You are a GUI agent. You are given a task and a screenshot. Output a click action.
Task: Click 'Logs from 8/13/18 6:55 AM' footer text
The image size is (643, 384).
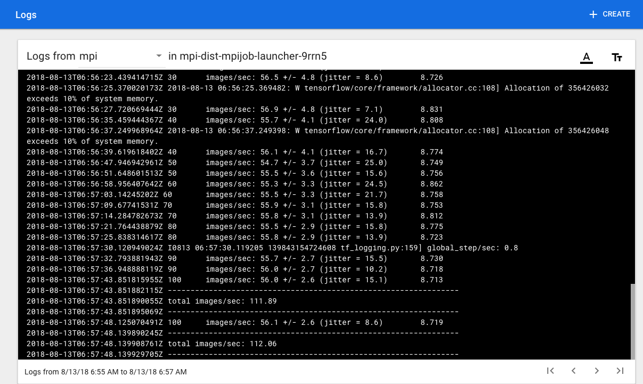[x=105, y=372]
